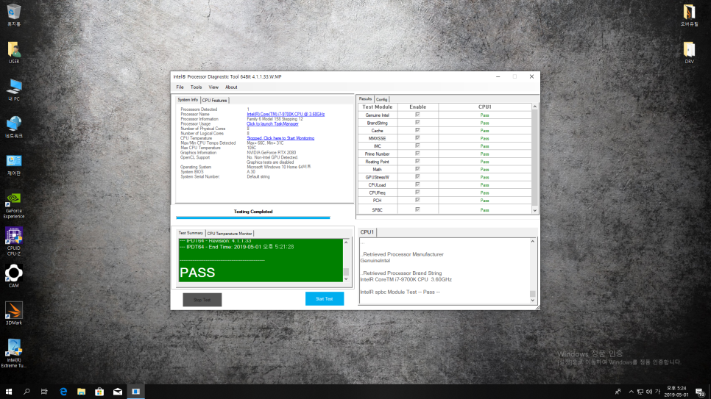Viewport: 711px width, 399px height.
Task: Select the Test Summary tab
Action: tap(191, 233)
